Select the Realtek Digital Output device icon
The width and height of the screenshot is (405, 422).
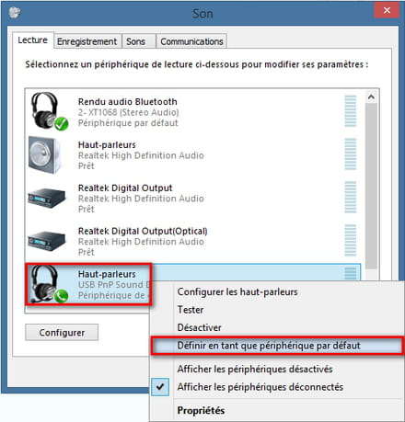tap(47, 198)
